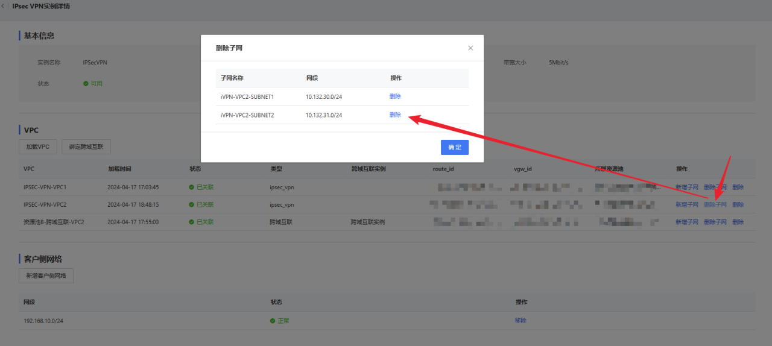Screen dimensions: 772x346
Task: Click the 2024-04-17 17:55:03 timestamp
Action: 133,222
